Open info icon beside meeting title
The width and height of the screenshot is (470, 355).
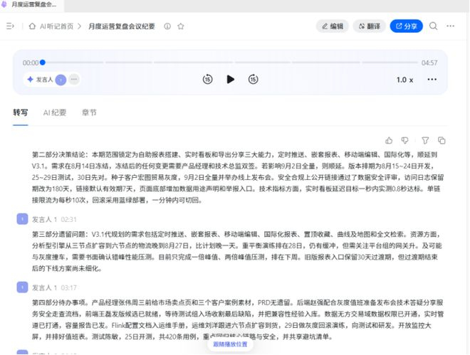(x=167, y=26)
